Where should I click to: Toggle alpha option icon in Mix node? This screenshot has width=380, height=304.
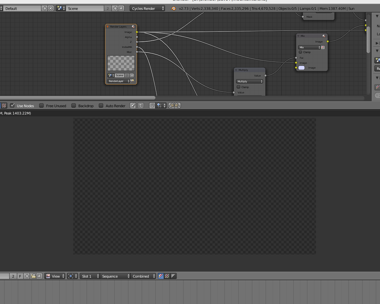[323, 47]
